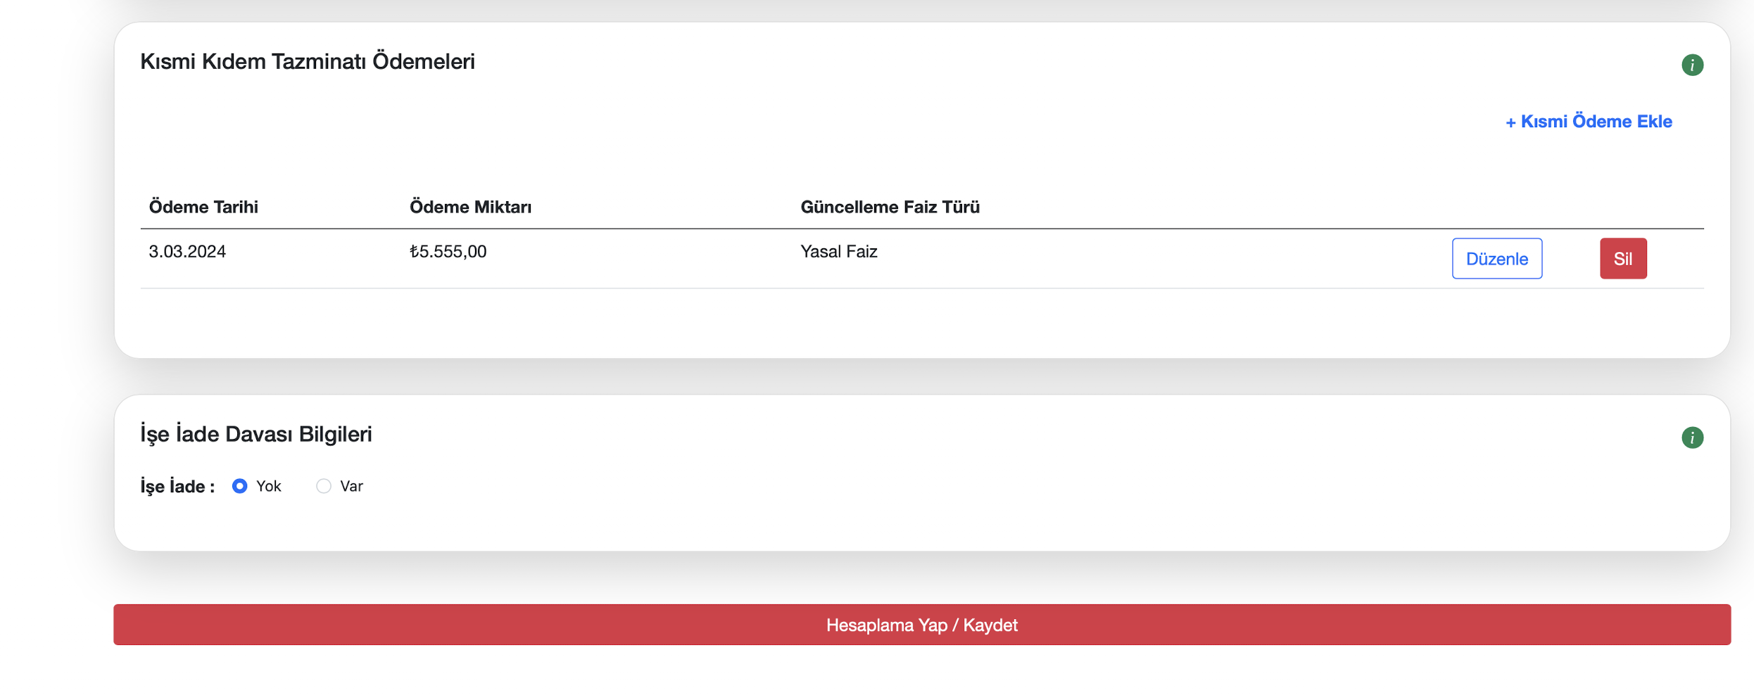The width and height of the screenshot is (1754, 695).
Task: Click the Hesaplama Yap / Kaydet button
Action: (x=921, y=625)
